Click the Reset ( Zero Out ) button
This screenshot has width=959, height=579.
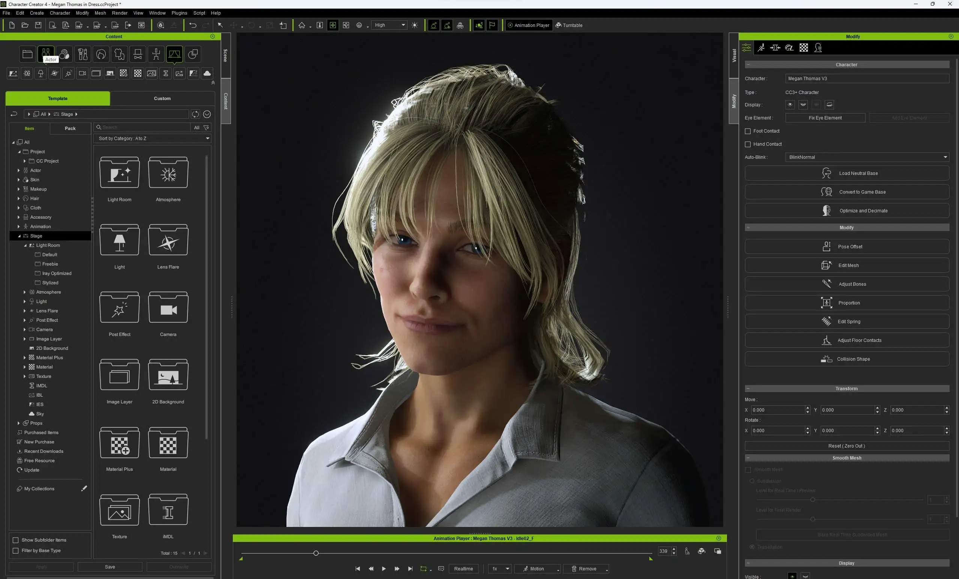click(x=847, y=446)
